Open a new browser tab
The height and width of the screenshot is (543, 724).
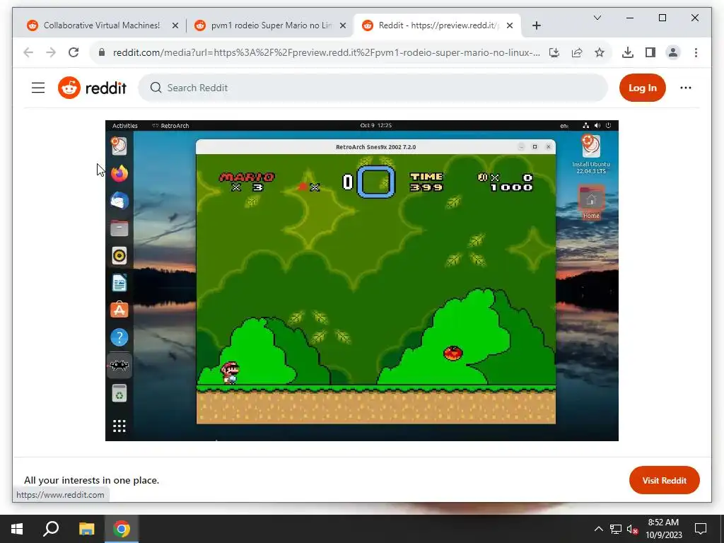click(536, 25)
